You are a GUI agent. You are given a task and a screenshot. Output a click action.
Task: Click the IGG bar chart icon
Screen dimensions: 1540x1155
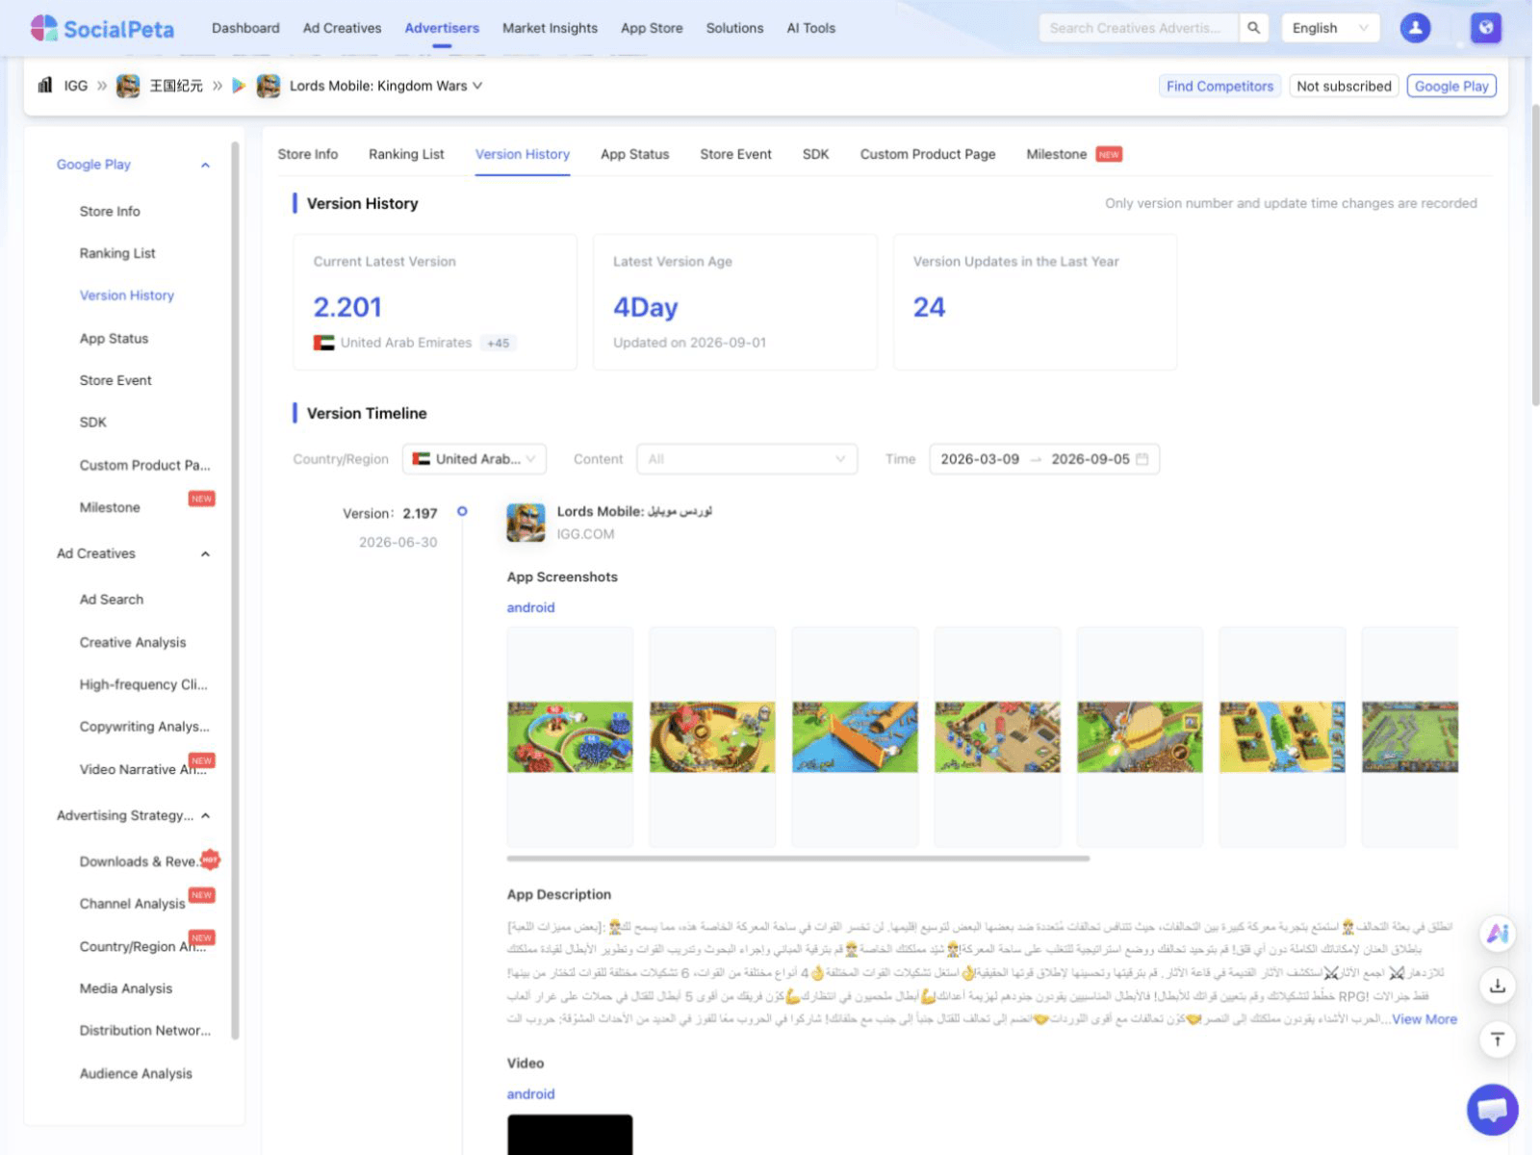coord(45,86)
